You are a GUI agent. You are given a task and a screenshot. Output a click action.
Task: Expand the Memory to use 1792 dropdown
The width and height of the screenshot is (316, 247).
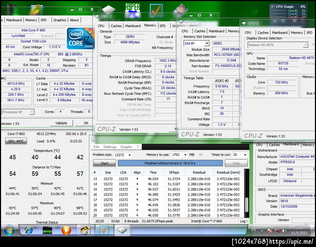coord(185,155)
